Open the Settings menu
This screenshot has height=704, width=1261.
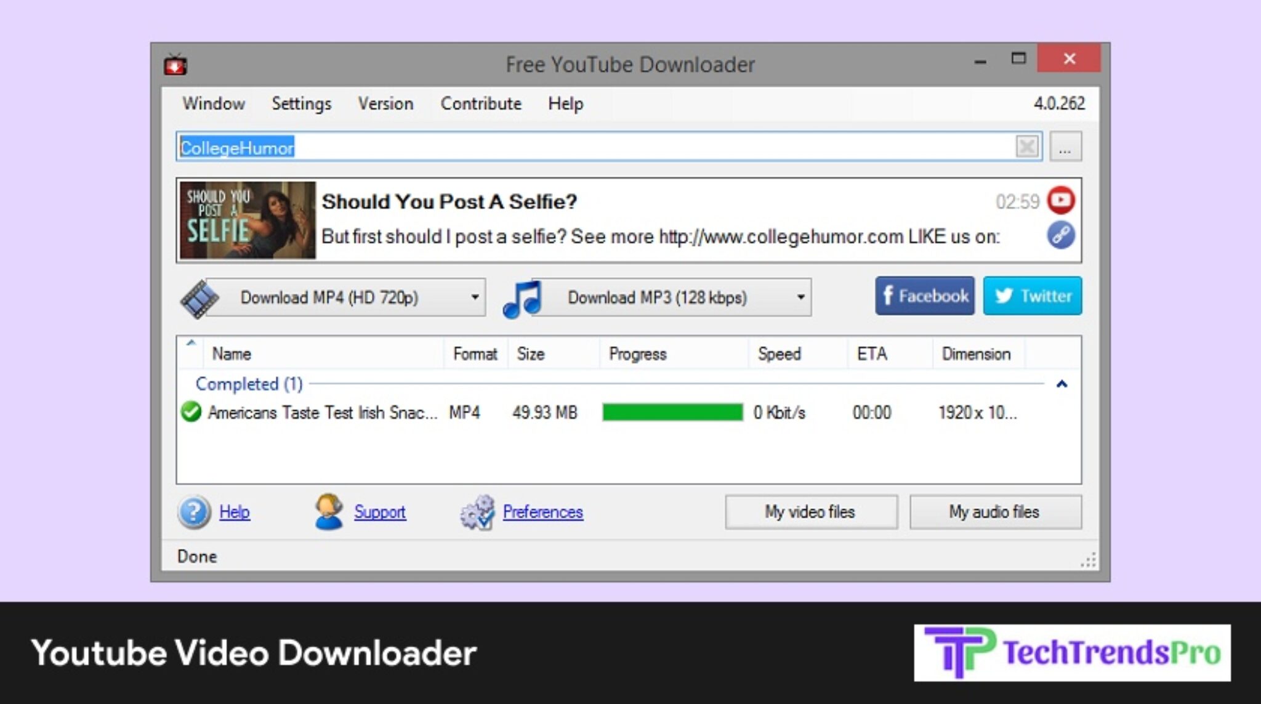(301, 103)
